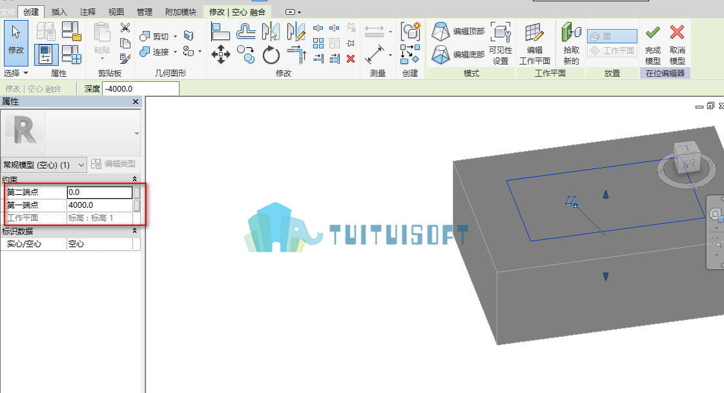
Task: Open the type selector dropdown arrow
Action: click(137, 134)
